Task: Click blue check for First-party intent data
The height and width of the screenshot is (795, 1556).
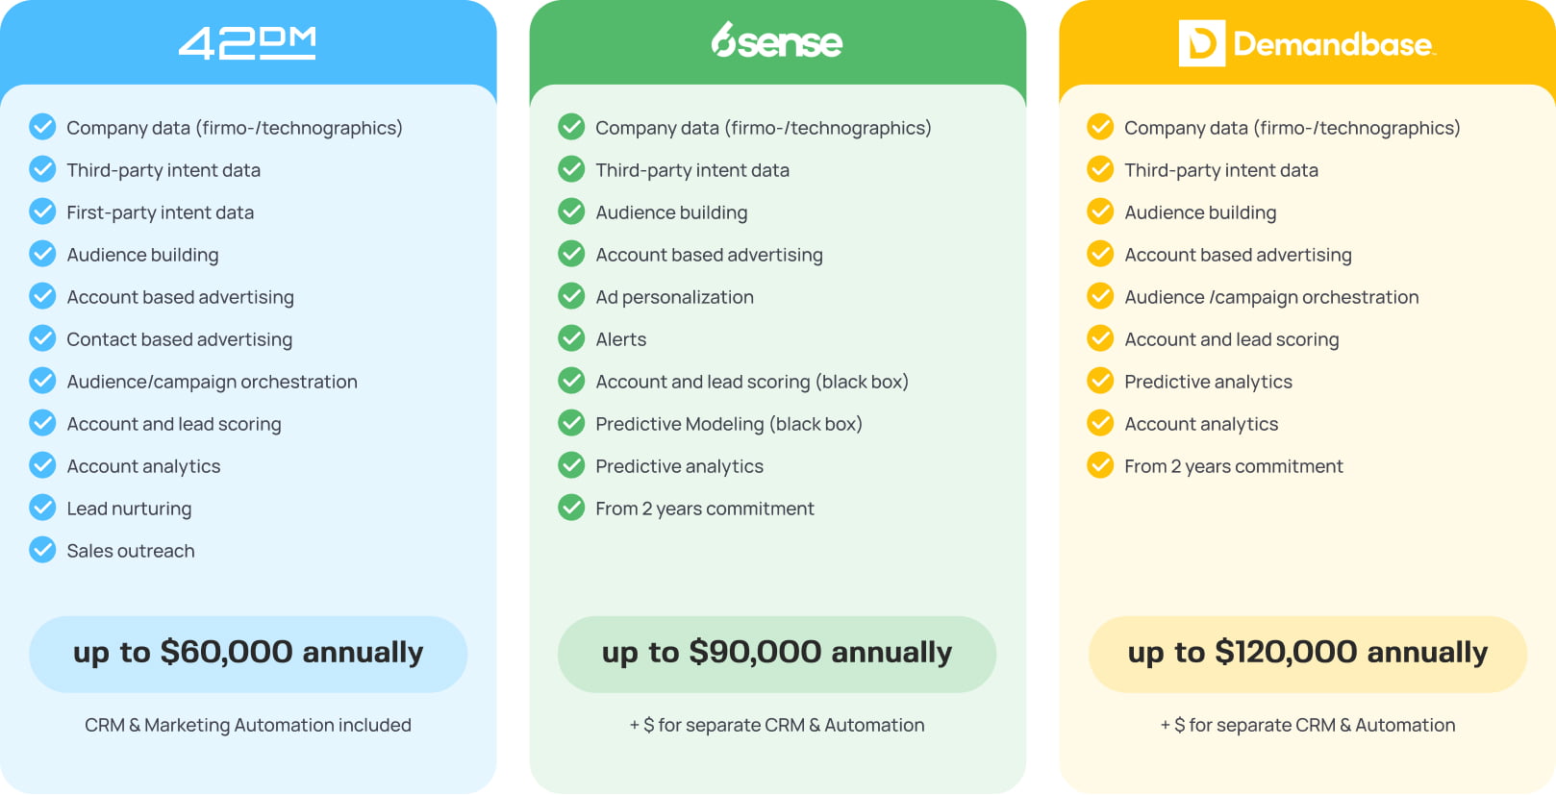Action: [x=42, y=211]
